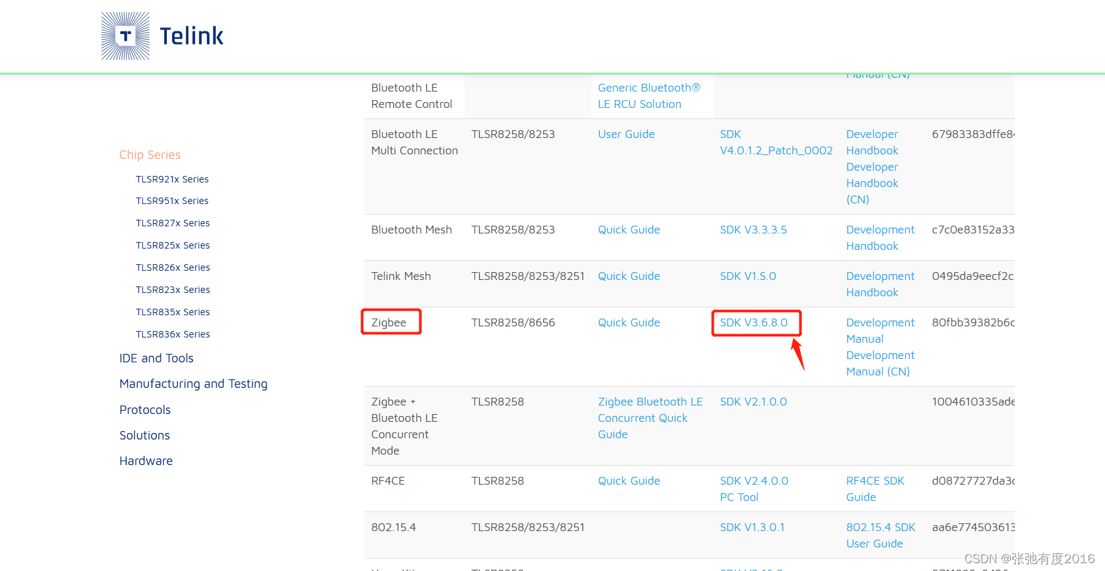Image resolution: width=1105 pixels, height=571 pixels.
Task: Open User Guide for Bluetooth LE Multi Connection
Action: point(626,134)
